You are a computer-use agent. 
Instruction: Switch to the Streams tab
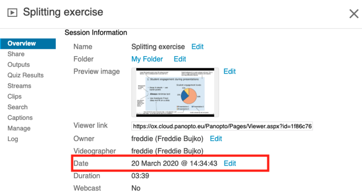pyautogui.click(x=19, y=86)
